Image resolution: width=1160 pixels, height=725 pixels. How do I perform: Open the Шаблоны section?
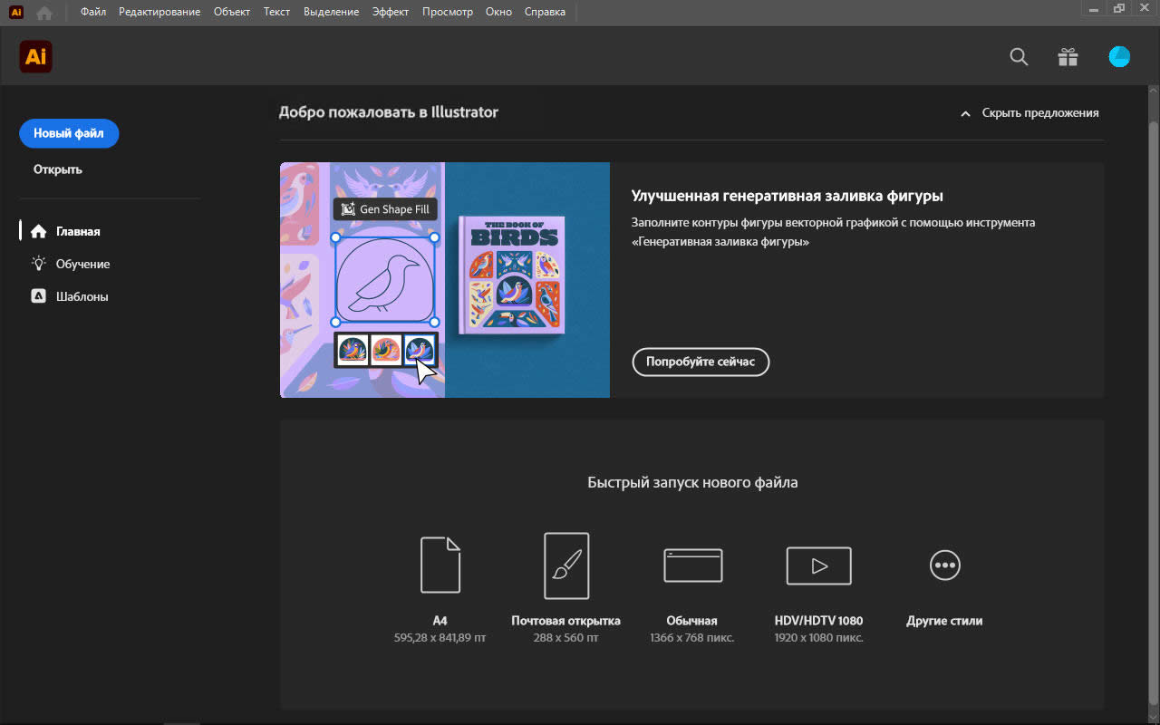[x=82, y=296]
